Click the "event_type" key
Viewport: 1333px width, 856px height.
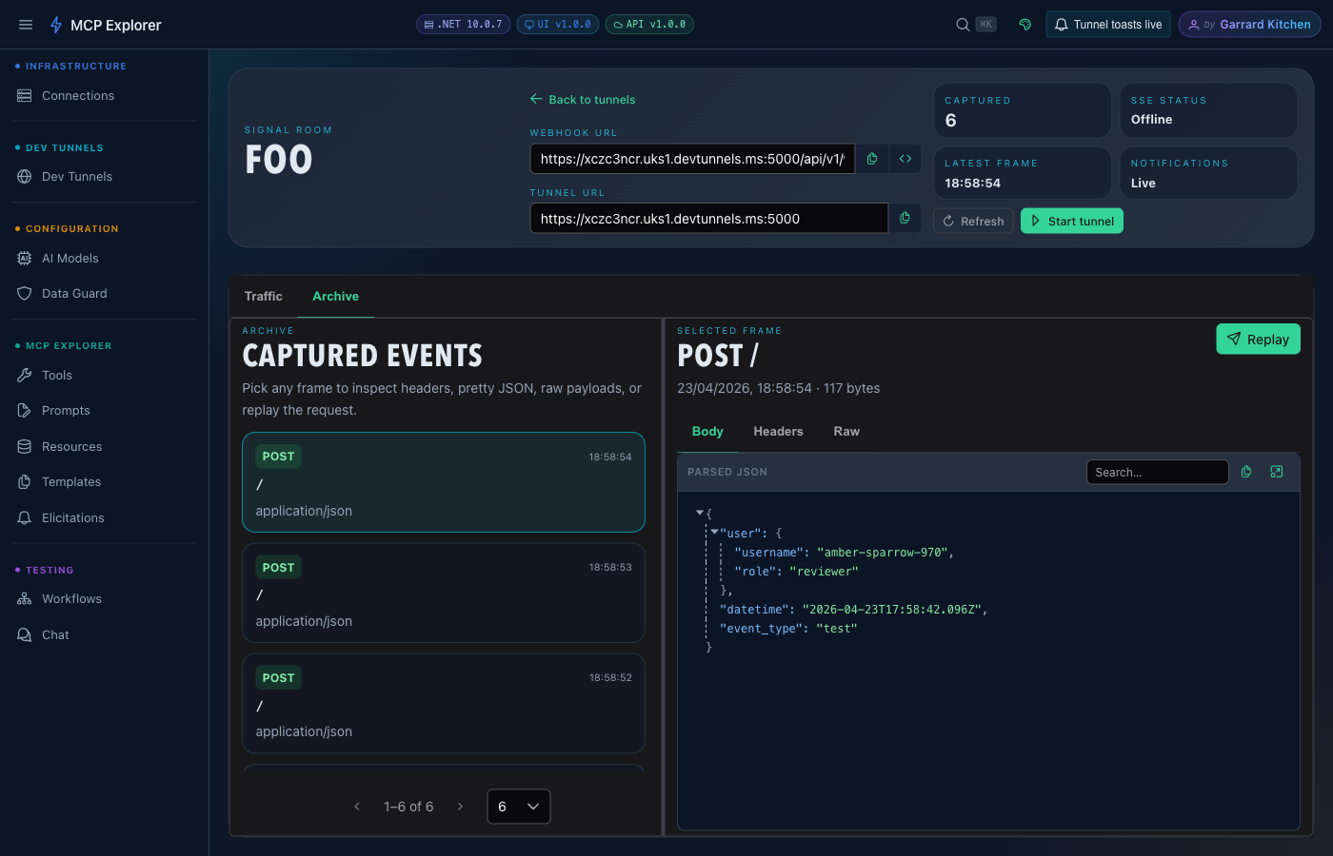click(x=761, y=629)
